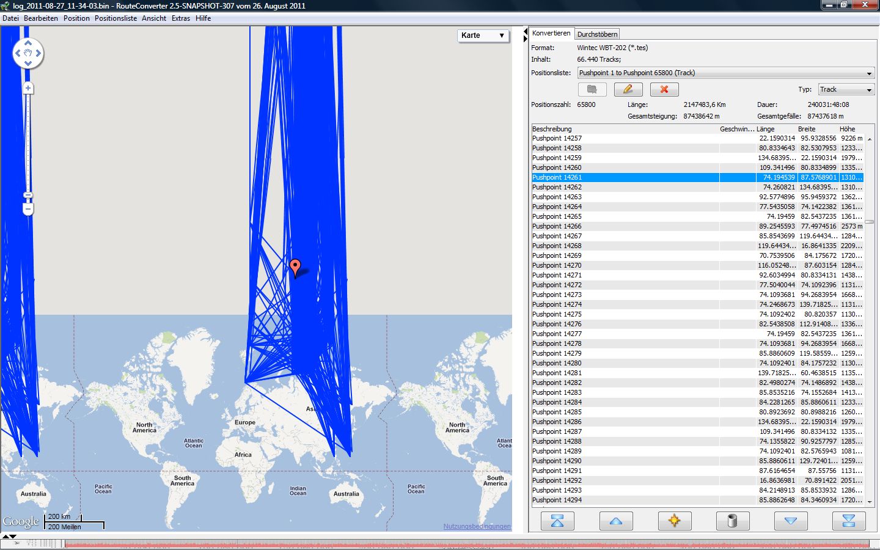The image size is (880, 550).
Task: Click the Nutzungsbedingungen link on map
Action: (477, 526)
